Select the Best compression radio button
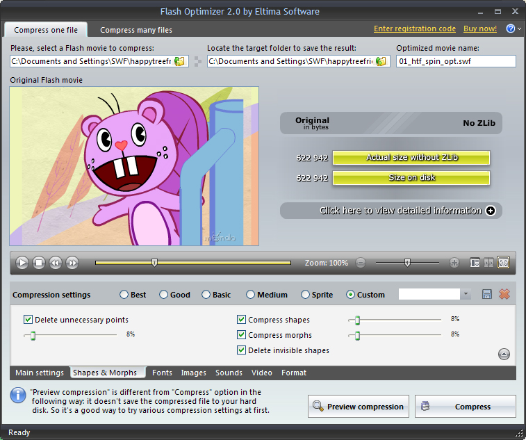The height and width of the screenshot is (440, 526). pyautogui.click(x=124, y=295)
